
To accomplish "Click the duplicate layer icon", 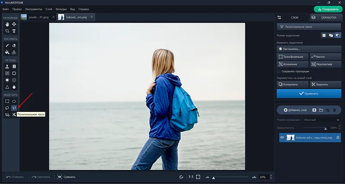I will (328, 110).
